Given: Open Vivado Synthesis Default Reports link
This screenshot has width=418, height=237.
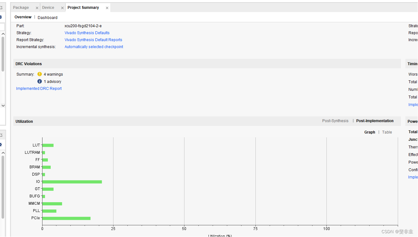Looking at the screenshot, I should 93,40.
